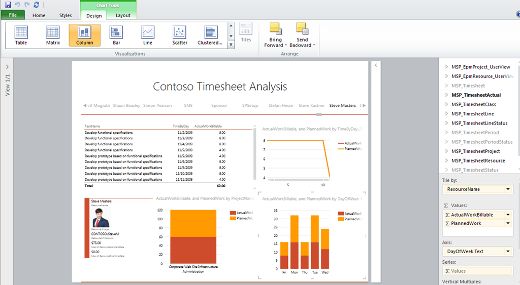
Task: Select the Matrix visualization
Action: pos(53,35)
